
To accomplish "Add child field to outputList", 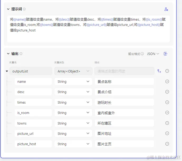I will [x=159, y=71].
